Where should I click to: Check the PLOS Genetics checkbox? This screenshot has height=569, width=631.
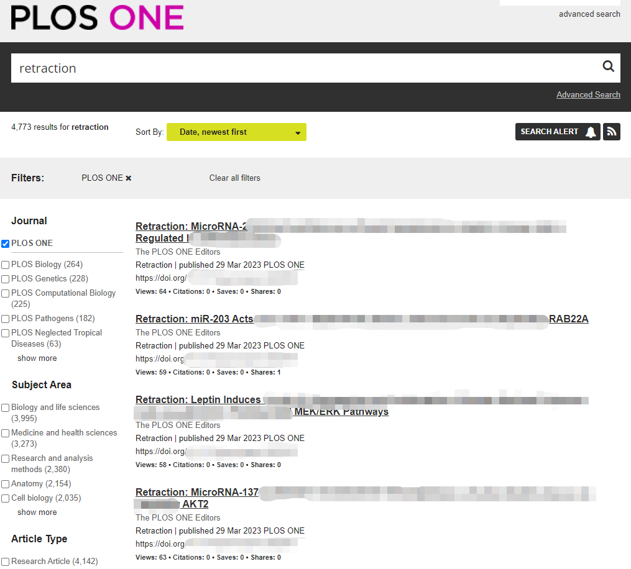tap(5, 279)
